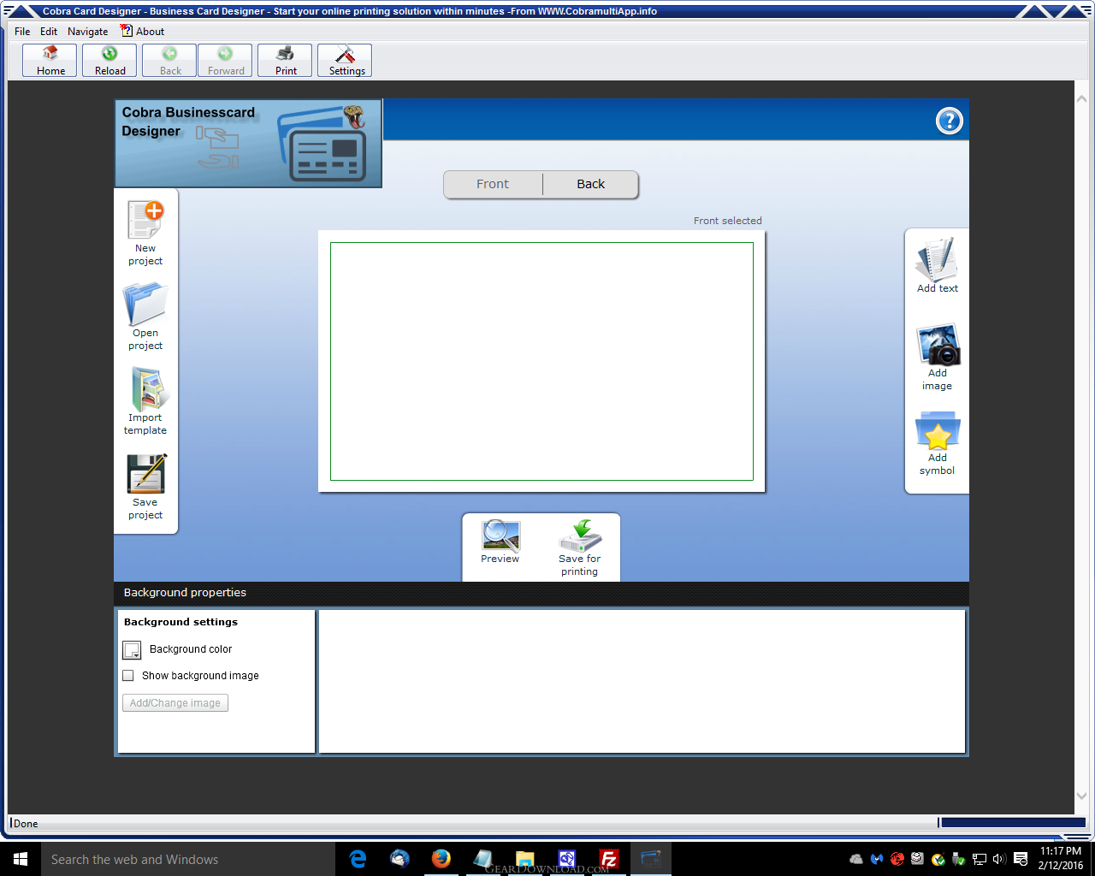The image size is (1095, 876).
Task: Open the Action Center notification icon
Action: [x=1021, y=859]
